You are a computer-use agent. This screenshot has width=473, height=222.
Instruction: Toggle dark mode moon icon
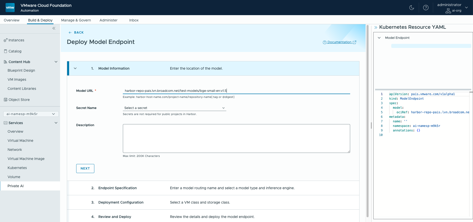(x=412, y=8)
